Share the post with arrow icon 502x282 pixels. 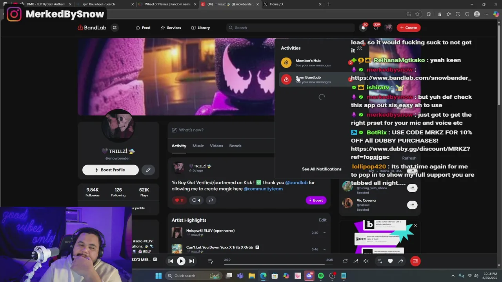point(211,200)
